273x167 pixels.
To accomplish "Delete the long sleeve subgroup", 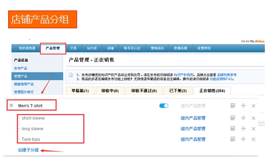I will click(x=253, y=129).
